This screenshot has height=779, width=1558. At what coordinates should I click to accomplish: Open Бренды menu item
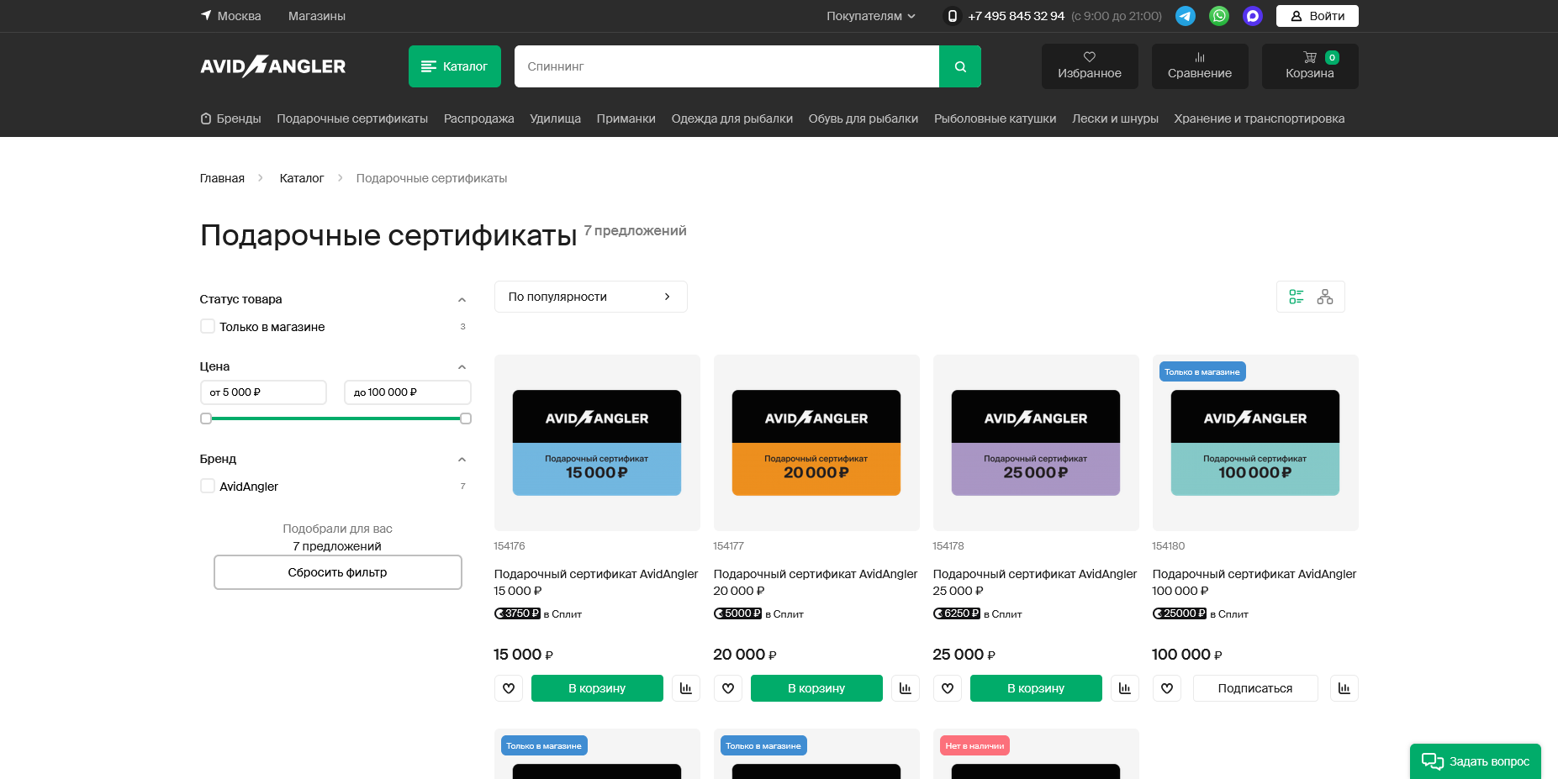[x=230, y=118]
